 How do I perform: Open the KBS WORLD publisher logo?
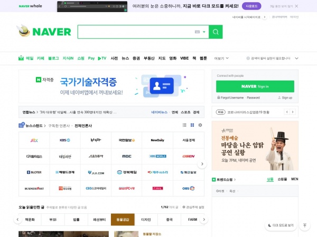coord(157,156)
